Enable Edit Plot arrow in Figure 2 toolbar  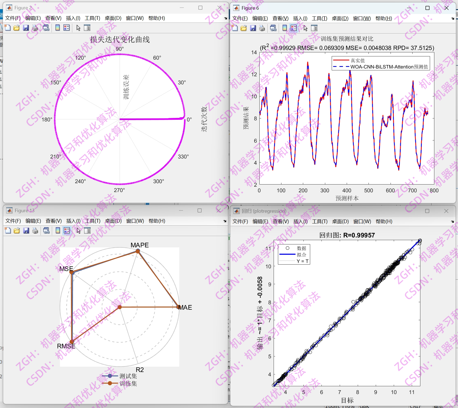(x=78, y=28)
